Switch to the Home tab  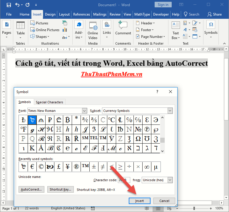[x=24, y=14]
